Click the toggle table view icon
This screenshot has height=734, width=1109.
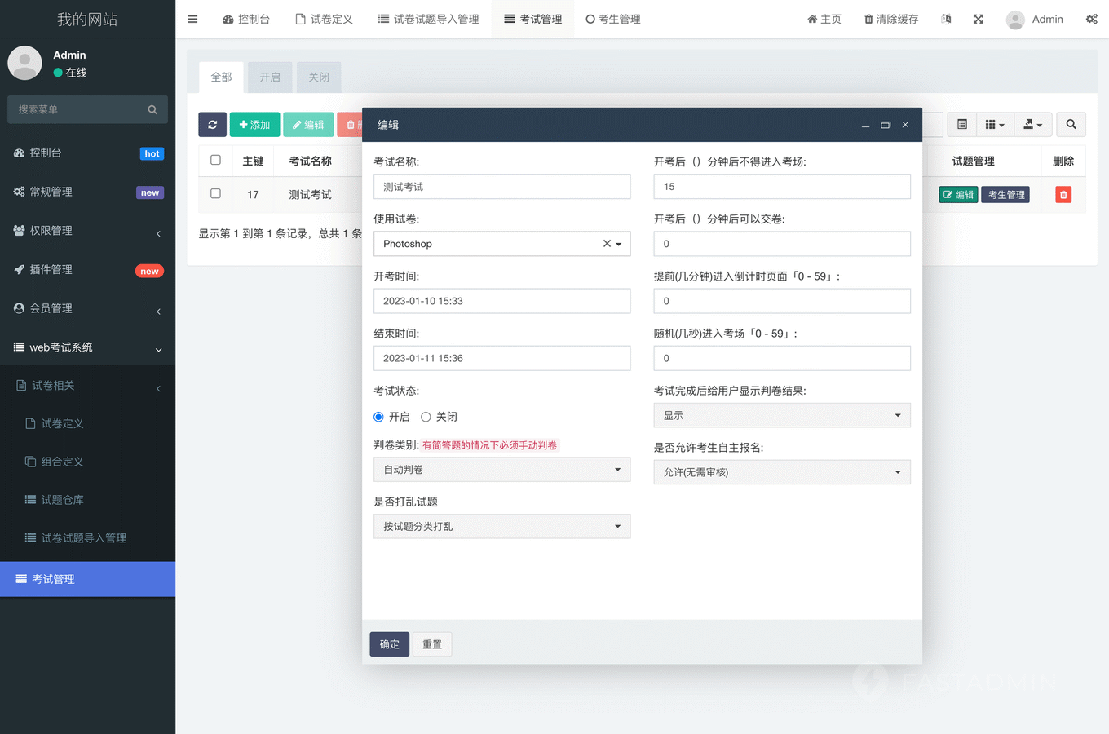pyautogui.click(x=962, y=125)
